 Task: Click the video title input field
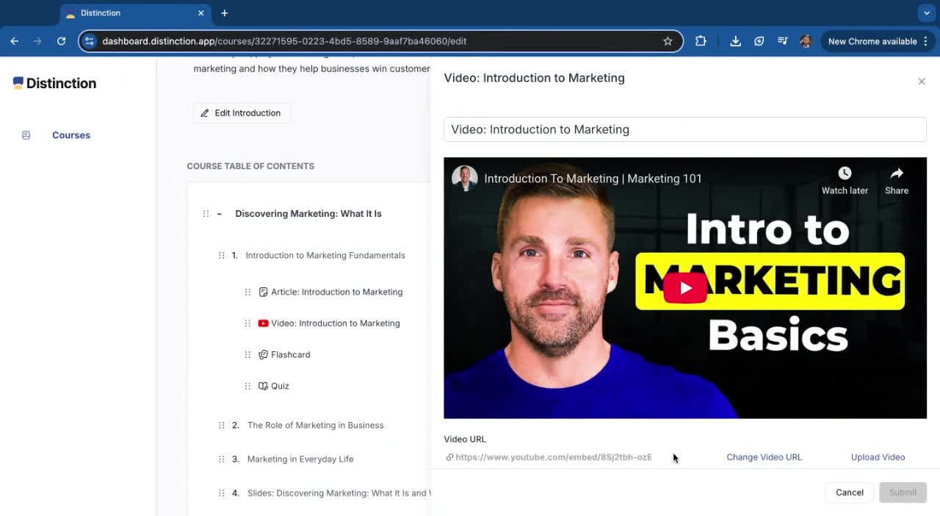pos(684,129)
